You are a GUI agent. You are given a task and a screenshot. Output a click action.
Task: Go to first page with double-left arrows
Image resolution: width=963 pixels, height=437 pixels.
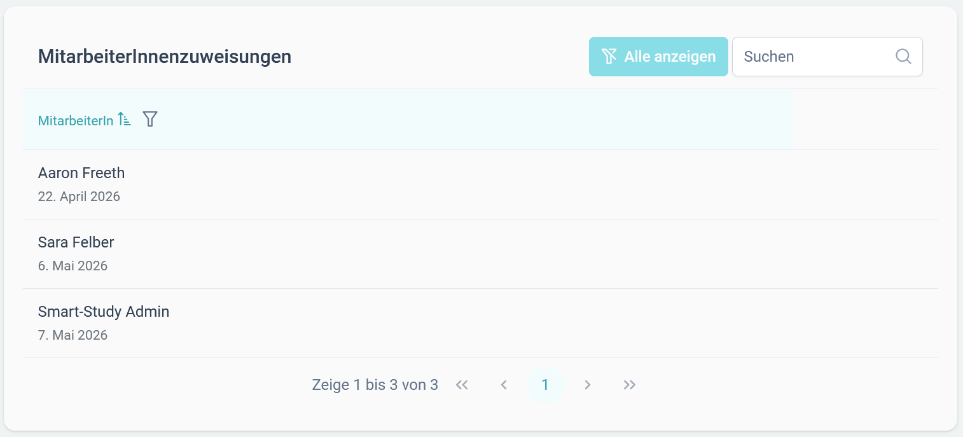[x=462, y=385]
